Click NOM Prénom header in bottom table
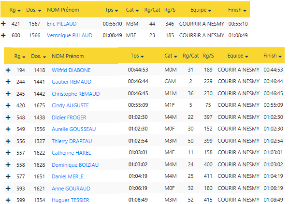 68,56
